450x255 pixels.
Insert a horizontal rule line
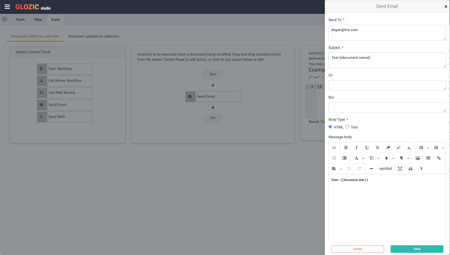[371, 169]
